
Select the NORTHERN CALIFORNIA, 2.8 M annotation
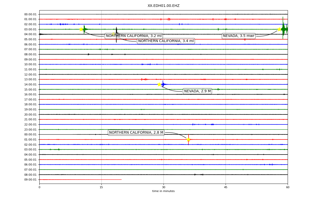136,133
